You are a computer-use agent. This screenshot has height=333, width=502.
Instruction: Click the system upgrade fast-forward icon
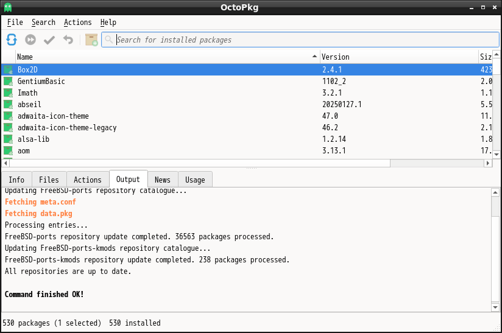(30, 40)
